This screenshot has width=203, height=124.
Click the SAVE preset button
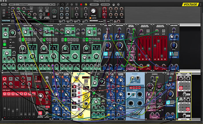pos(12,4)
